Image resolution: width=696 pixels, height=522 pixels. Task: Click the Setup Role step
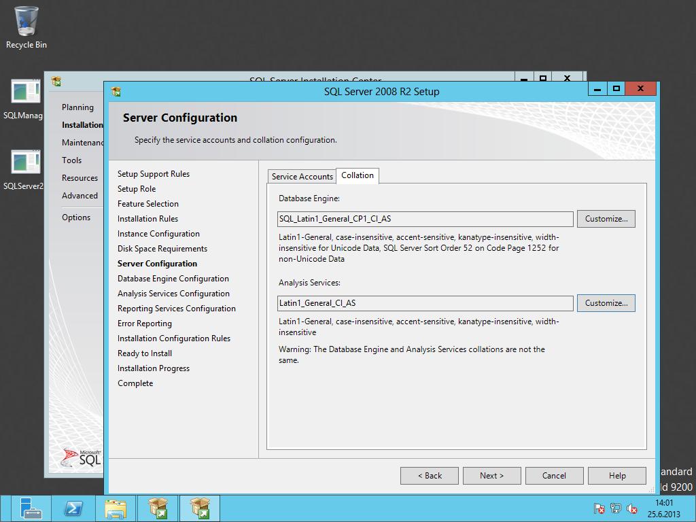136,189
